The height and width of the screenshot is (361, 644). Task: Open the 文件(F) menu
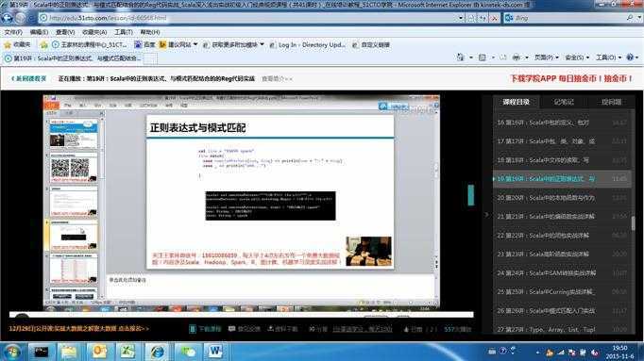(13, 32)
